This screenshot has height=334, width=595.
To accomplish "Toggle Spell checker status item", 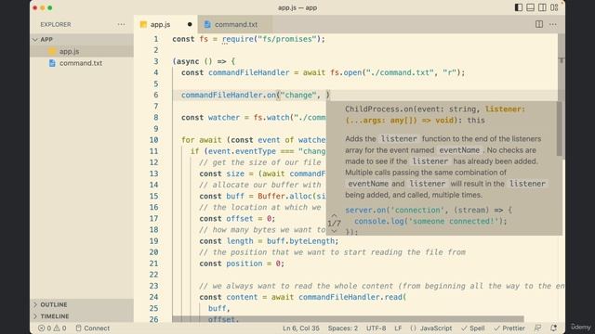I will point(473,328).
